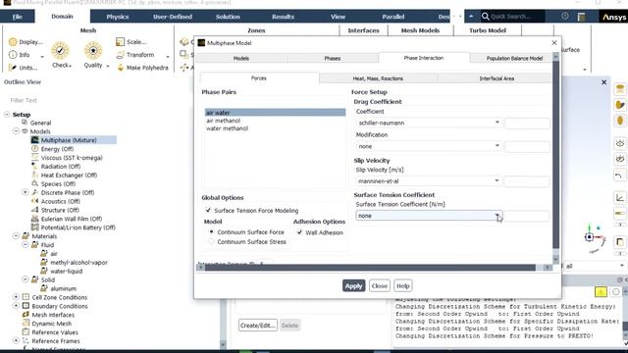Click the Create/Edit... button
This screenshot has width=628, height=353.
point(257,326)
